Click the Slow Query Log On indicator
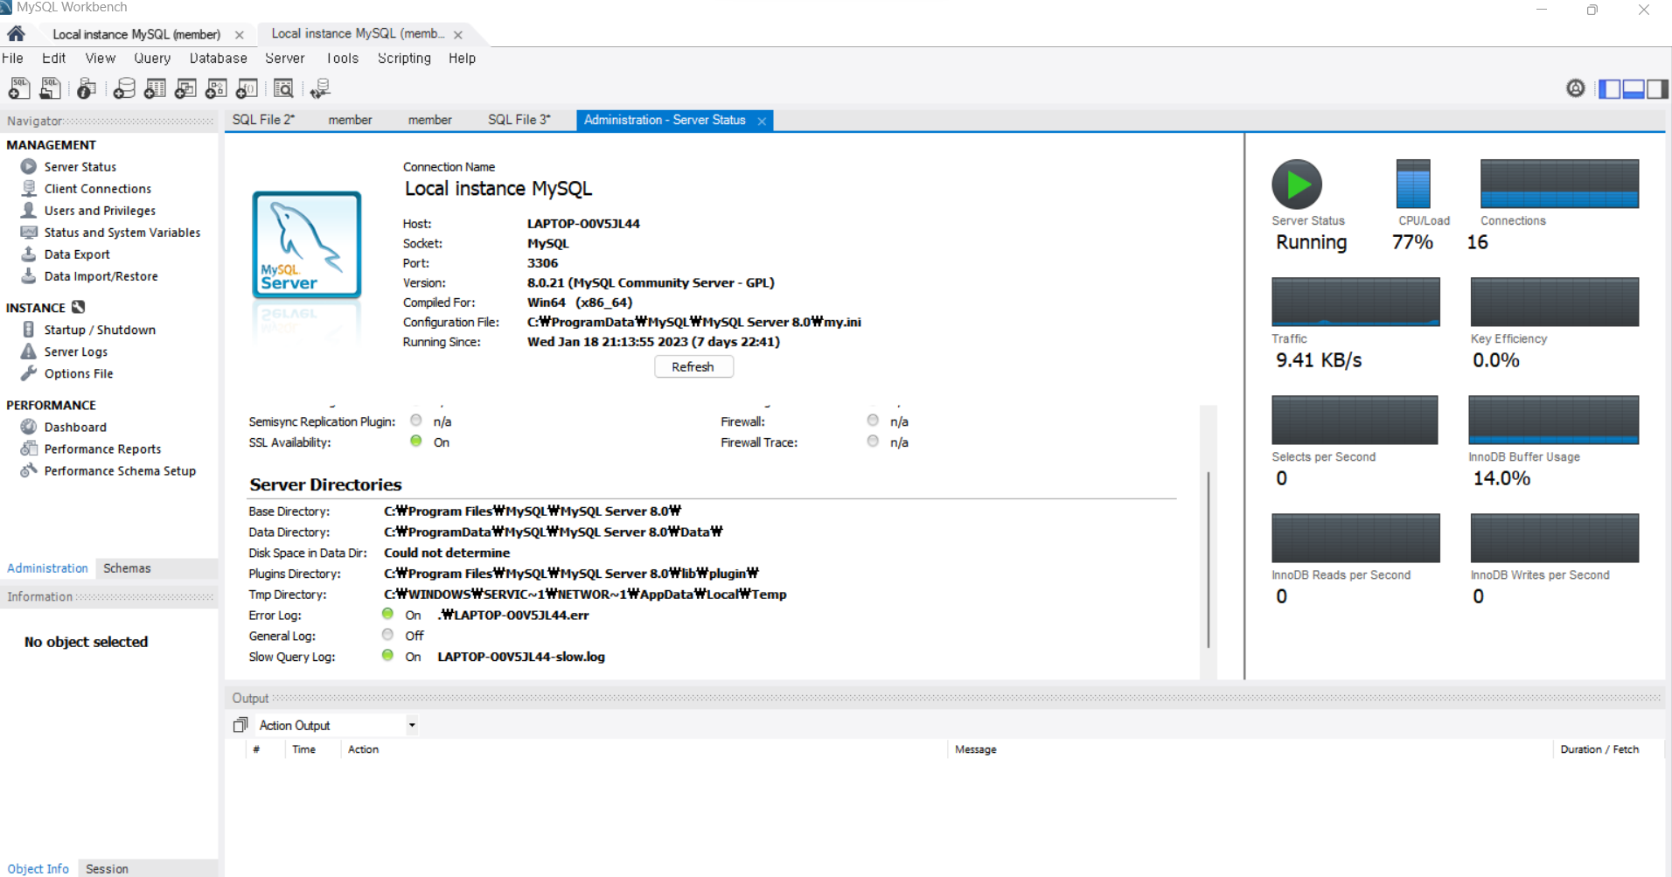Viewport: 1672px width, 877px height. (x=387, y=656)
